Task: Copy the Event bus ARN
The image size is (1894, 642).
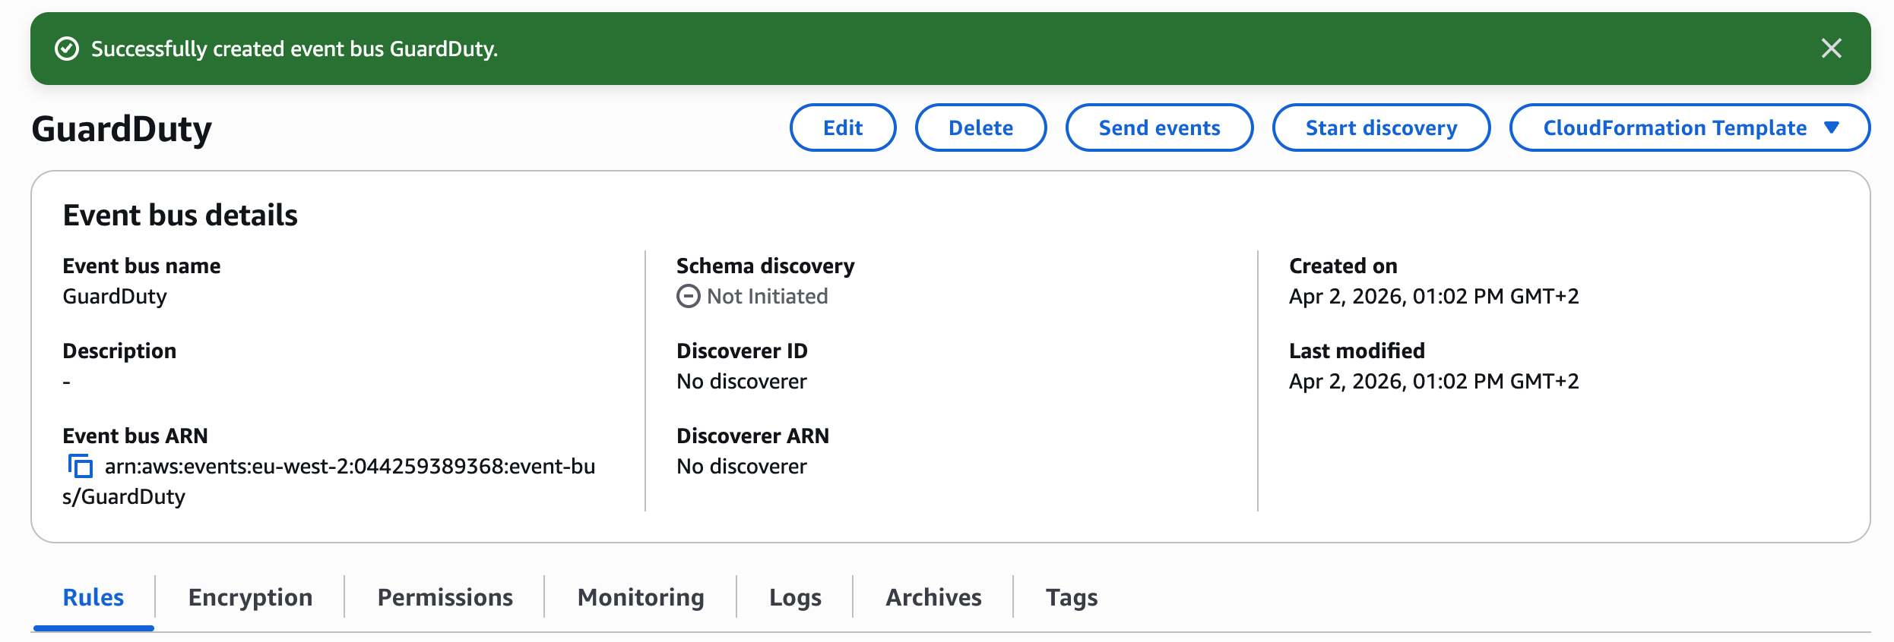Action: pyautogui.click(x=81, y=466)
